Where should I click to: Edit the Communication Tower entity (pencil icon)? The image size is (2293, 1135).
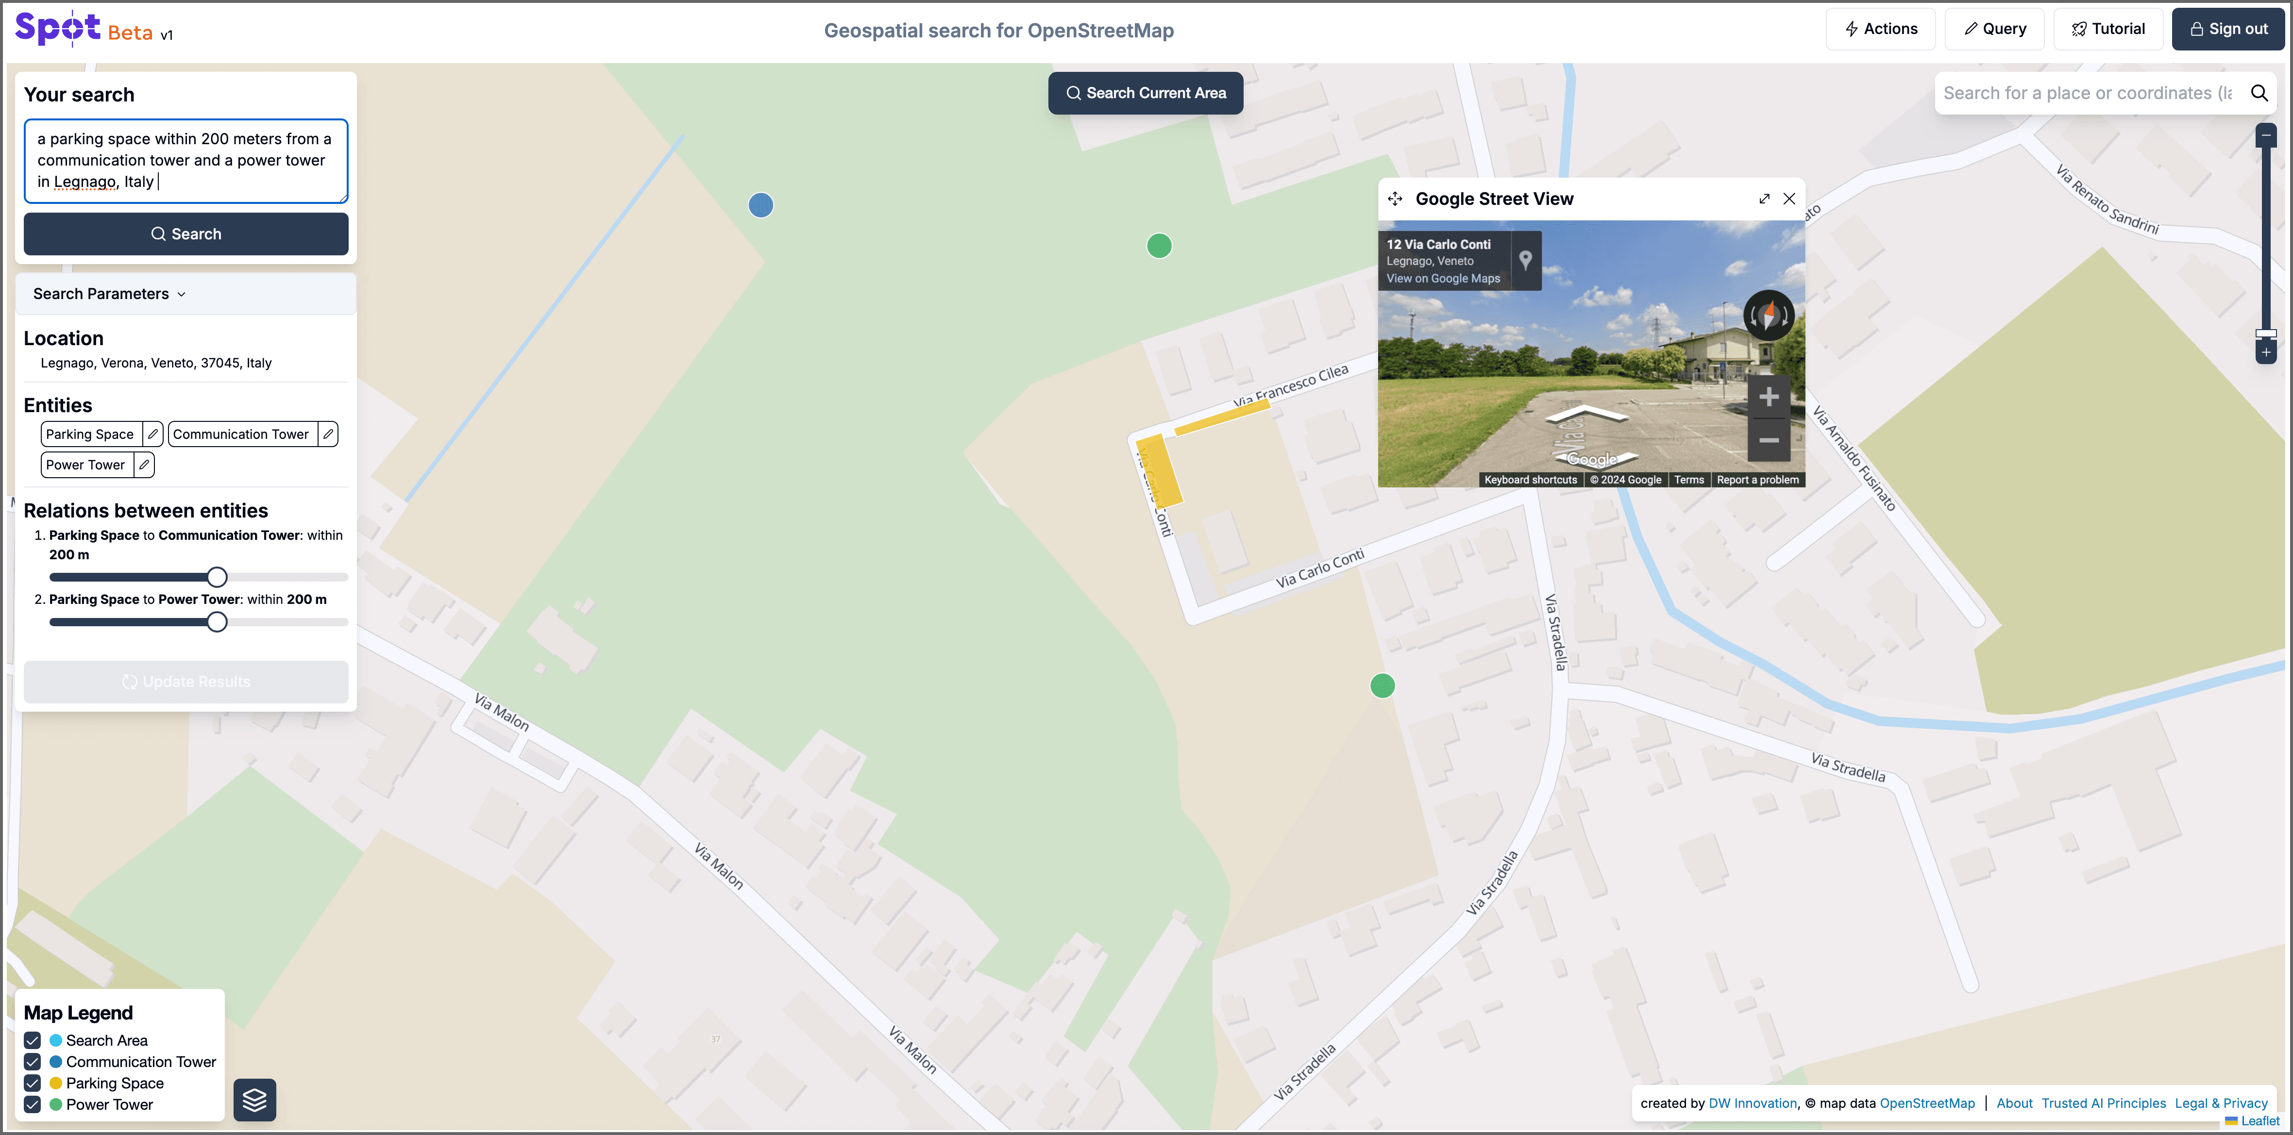(x=328, y=434)
